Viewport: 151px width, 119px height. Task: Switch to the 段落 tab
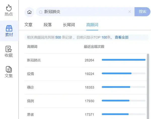(x=48, y=25)
